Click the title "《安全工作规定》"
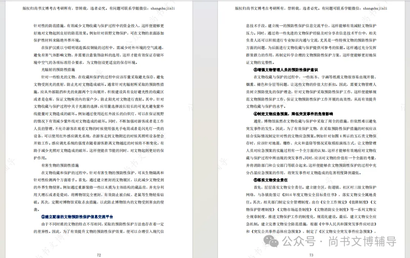The height and width of the screenshot is (258, 410). pos(335,202)
